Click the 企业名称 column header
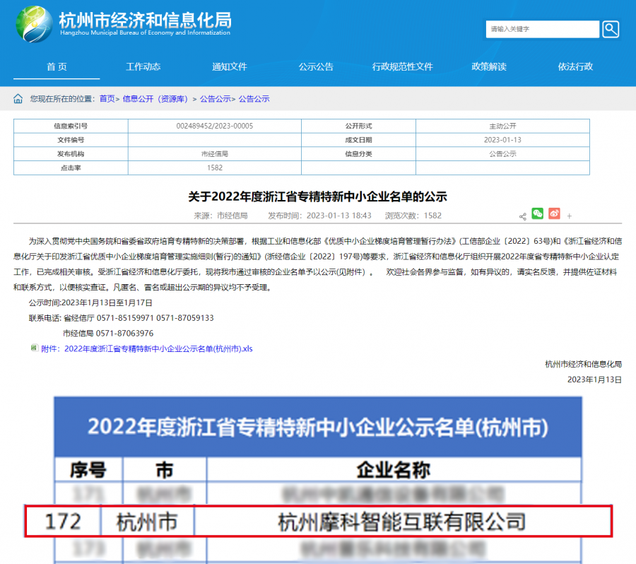 (394, 470)
